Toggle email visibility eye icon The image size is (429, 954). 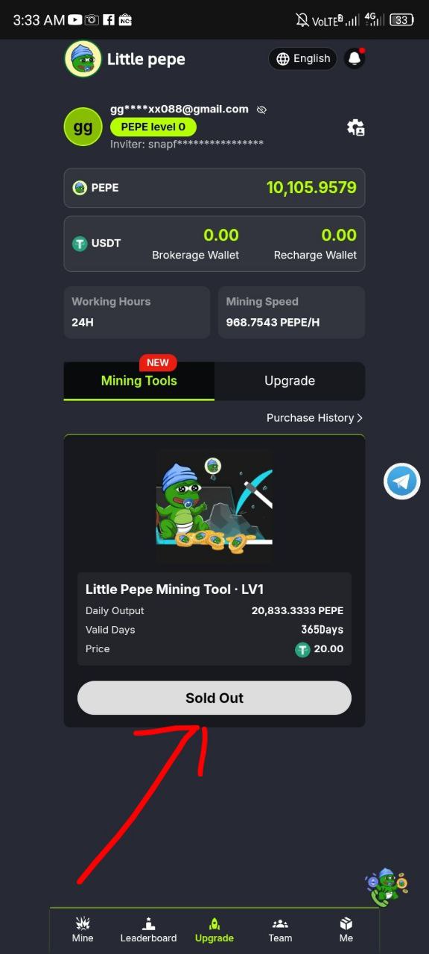pyautogui.click(x=261, y=110)
